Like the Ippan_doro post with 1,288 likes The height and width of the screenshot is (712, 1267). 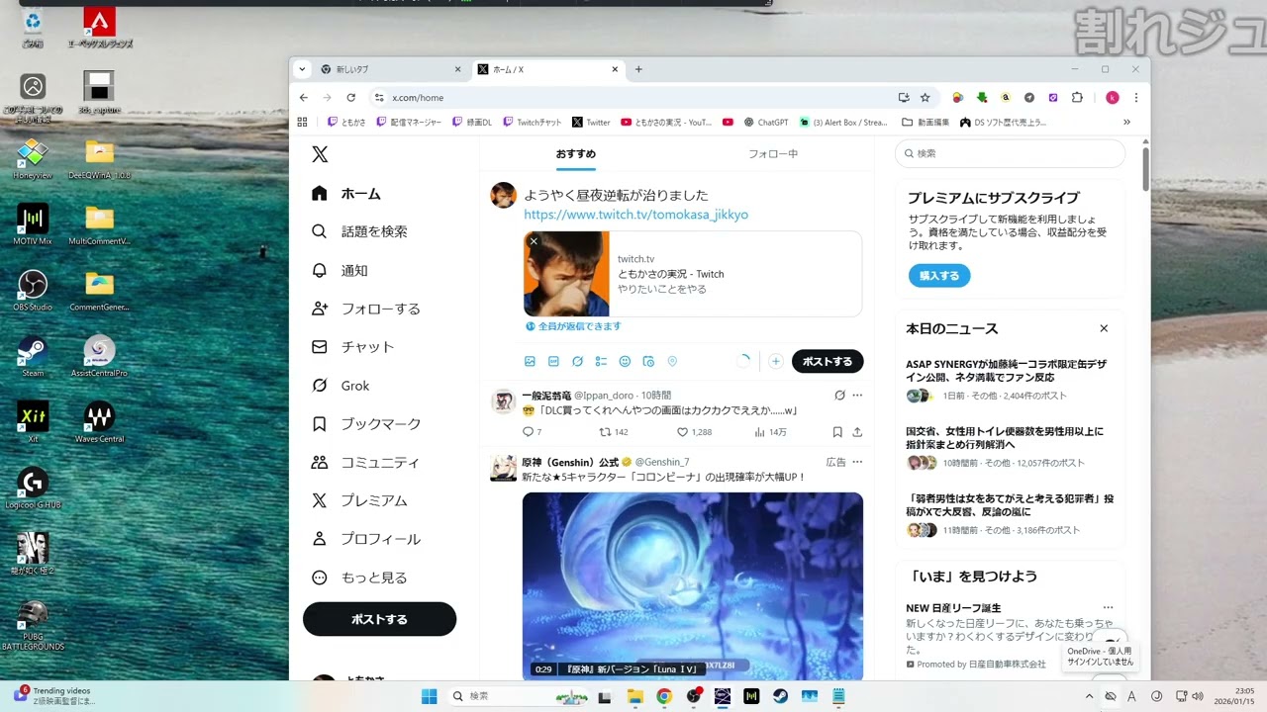pos(682,432)
